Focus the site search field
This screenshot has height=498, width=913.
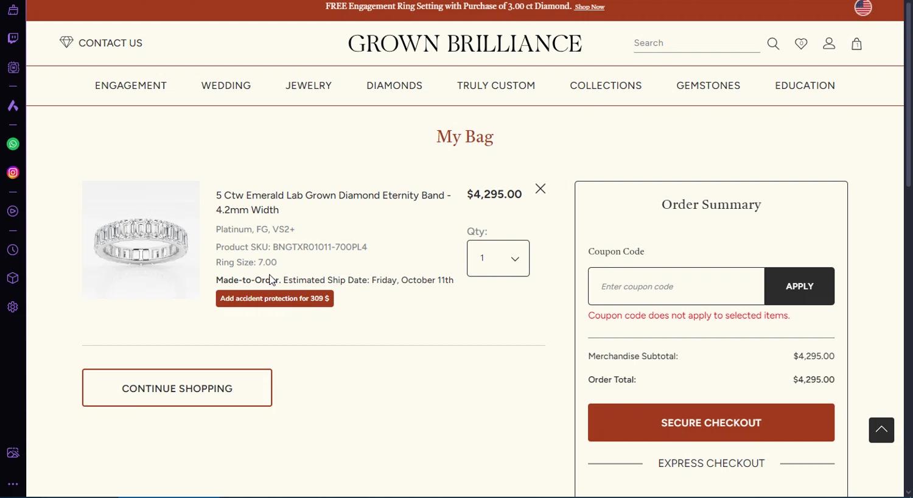[x=696, y=43]
